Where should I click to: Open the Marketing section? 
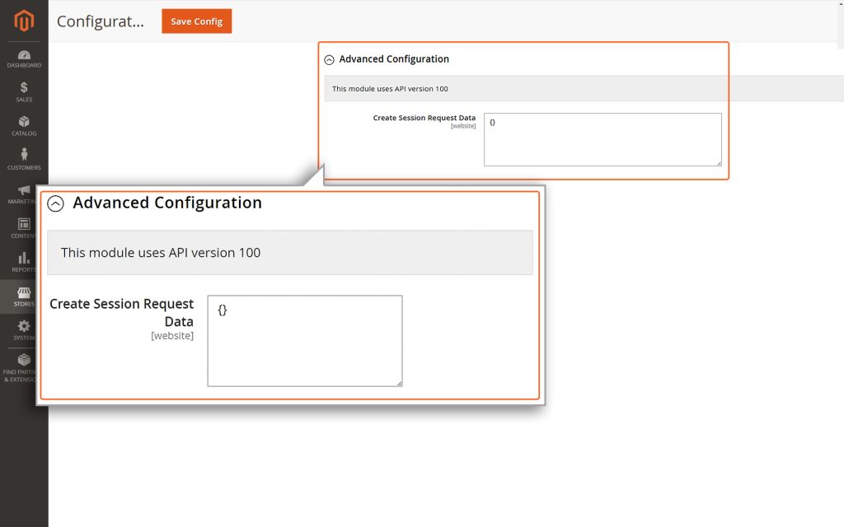coord(23,194)
